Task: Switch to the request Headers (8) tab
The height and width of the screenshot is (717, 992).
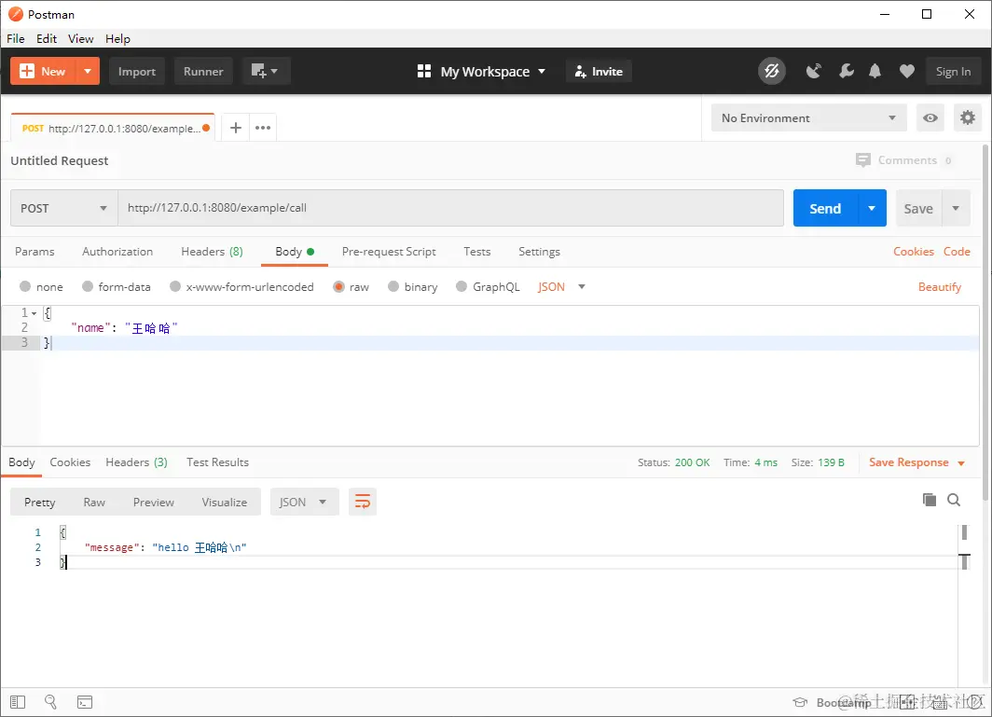Action: 212,251
